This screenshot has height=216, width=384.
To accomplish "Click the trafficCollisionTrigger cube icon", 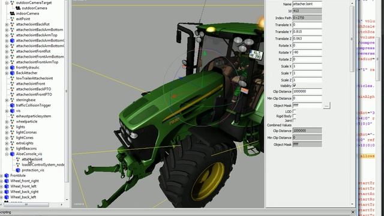I will 12,106.
